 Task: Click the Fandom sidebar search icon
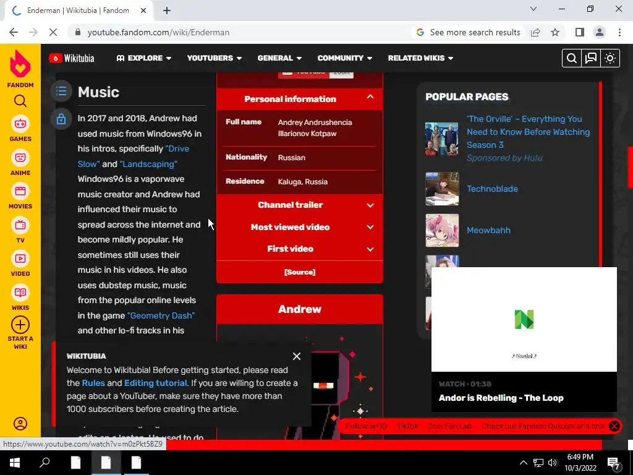pyautogui.click(x=20, y=101)
